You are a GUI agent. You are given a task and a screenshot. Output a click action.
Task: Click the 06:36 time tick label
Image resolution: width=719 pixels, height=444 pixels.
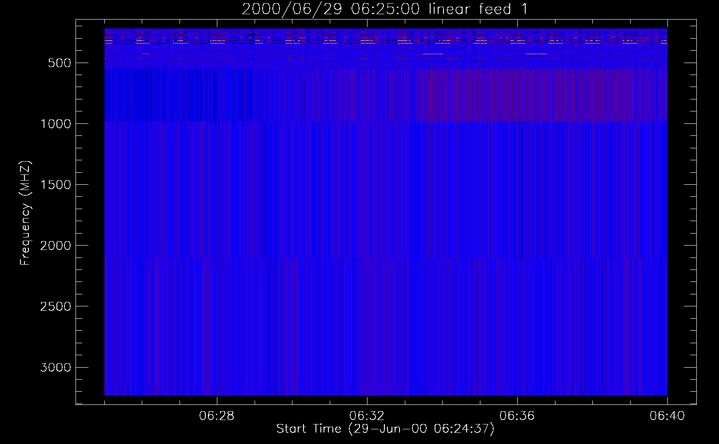(517, 416)
